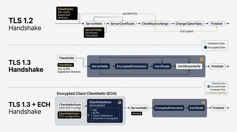Image resolution: width=237 pixels, height=132 pixels.
Task: Select EncryptedExtensions box in ECH row
Action: coord(169,108)
